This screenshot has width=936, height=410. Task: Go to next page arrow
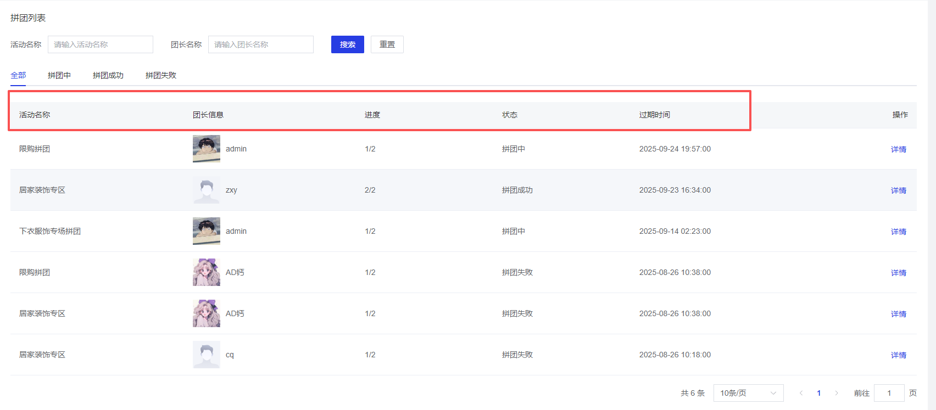(x=837, y=393)
